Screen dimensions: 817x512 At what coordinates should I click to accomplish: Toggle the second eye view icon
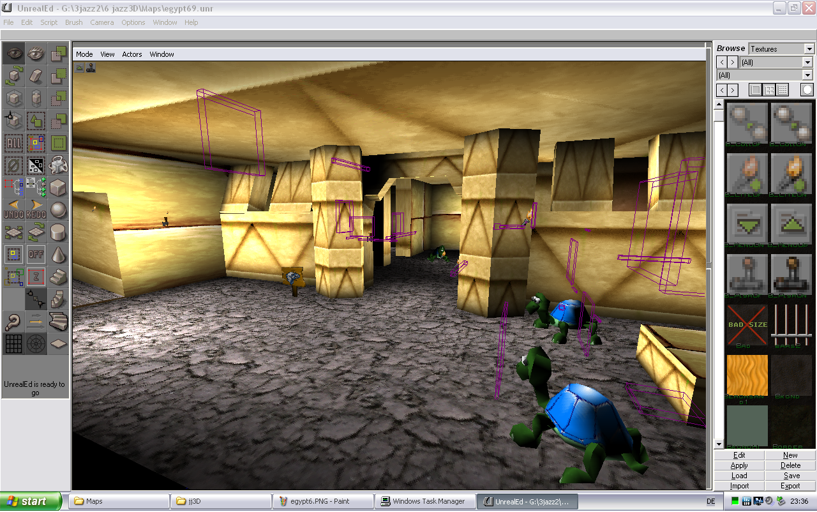36,54
